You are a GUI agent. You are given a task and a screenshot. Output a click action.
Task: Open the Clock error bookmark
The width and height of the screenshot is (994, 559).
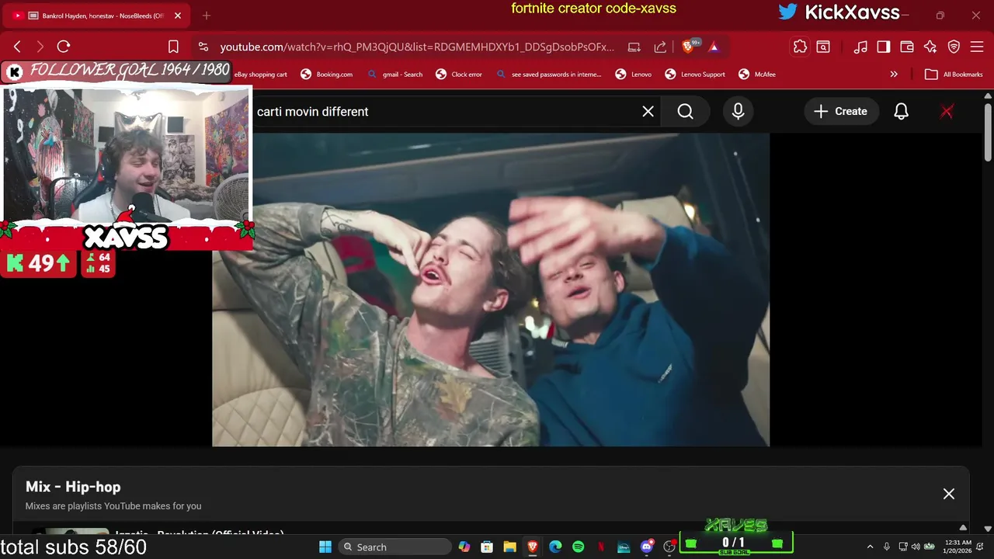[x=459, y=75]
